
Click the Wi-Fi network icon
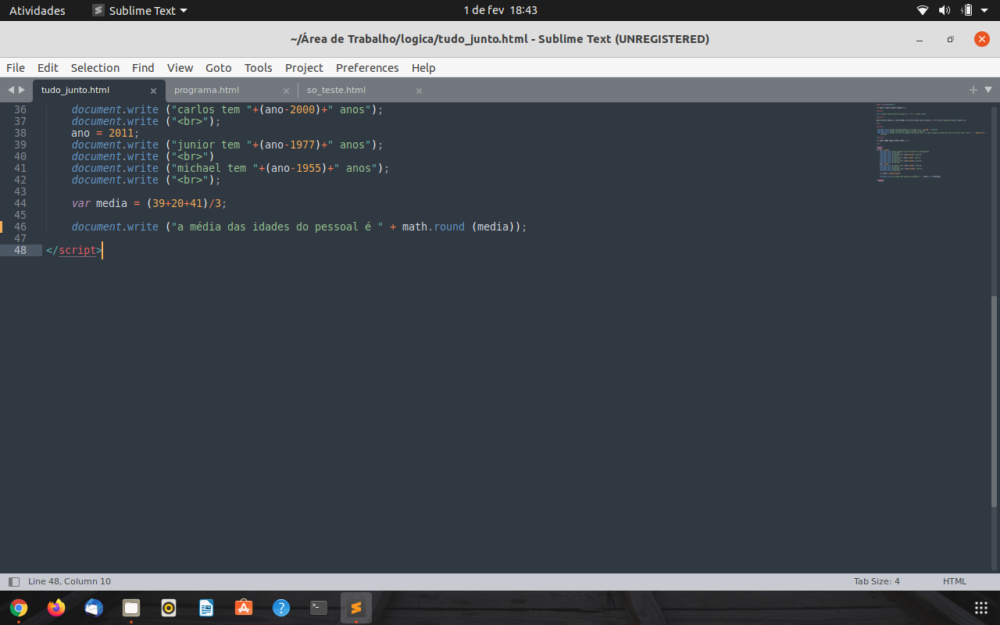[923, 10]
